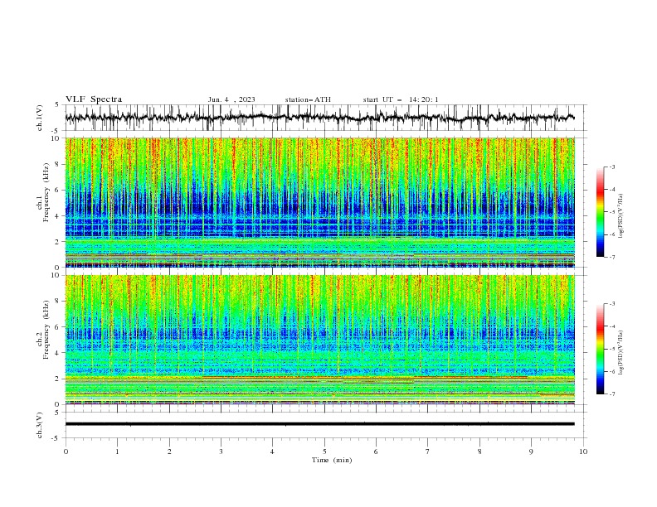Click the ch.2 spectrogram color scale bar
The image size is (657, 507).
tap(600, 349)
